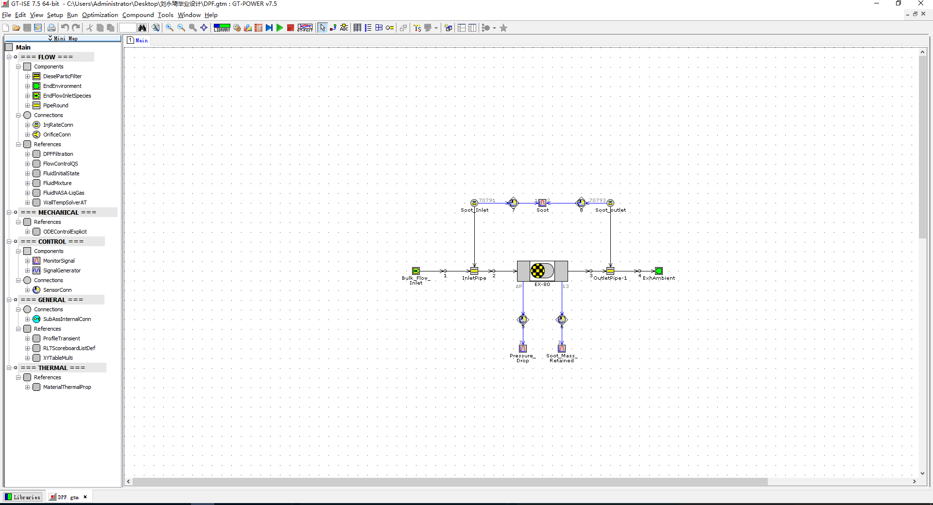Open the Template Library
933x505 pixels.
222,28
